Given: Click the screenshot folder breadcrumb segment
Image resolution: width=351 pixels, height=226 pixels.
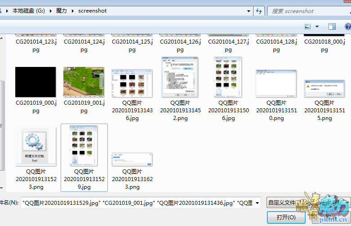Looking at the screenshot, I should [92, 11].
